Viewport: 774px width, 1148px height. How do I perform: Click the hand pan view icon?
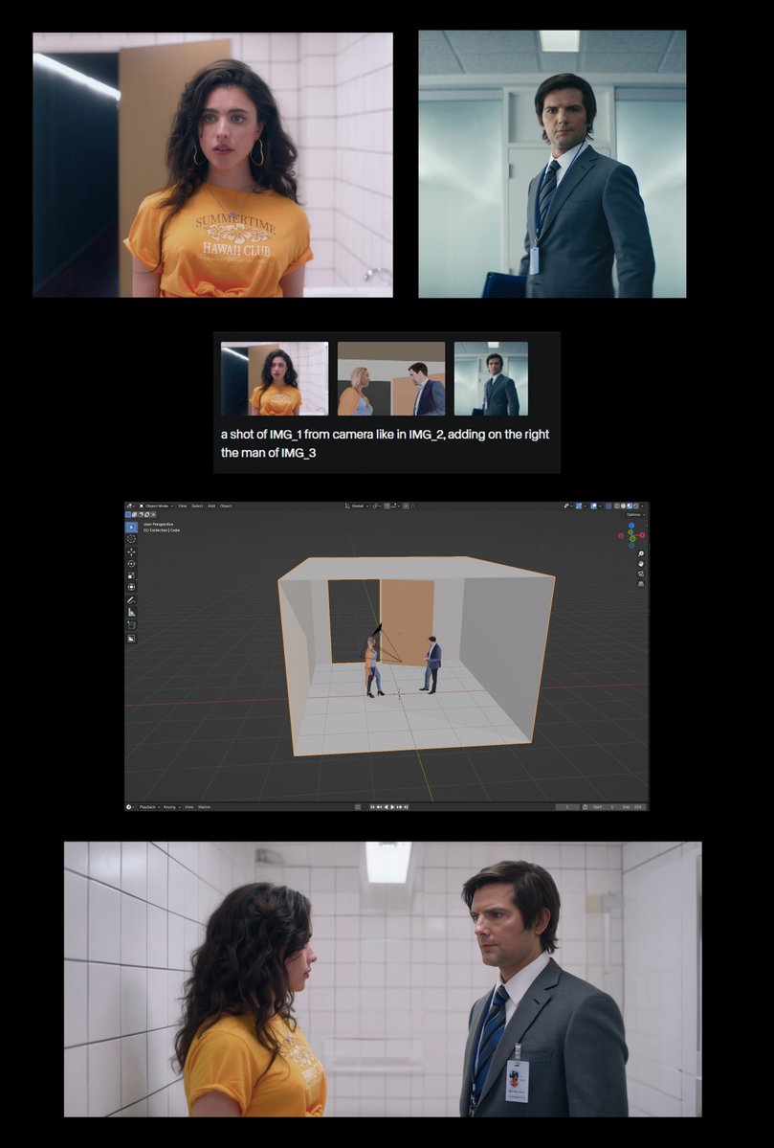641,564
